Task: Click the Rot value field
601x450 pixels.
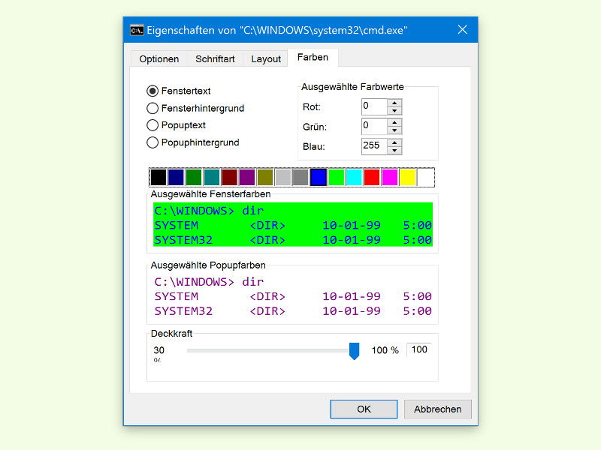Action: (x=374, y=106)
